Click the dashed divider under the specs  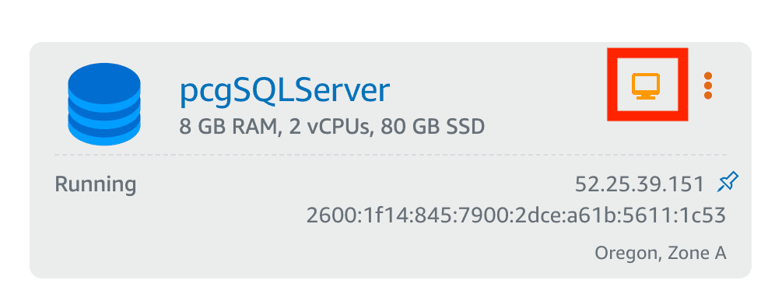391,155
